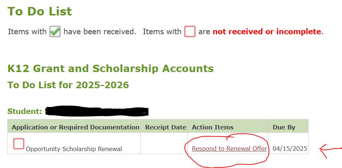This screenshot has width=342, height=168.
Task: Click the redacted student name bar
Action: (x=96, y=111)
